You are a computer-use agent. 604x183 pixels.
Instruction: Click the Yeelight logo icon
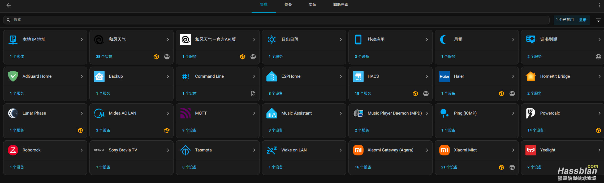530,150
